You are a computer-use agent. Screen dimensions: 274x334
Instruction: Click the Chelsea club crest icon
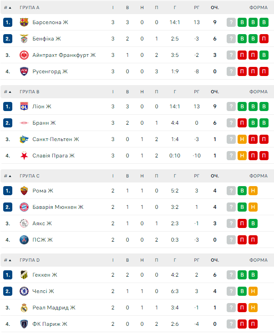(24, 291)
